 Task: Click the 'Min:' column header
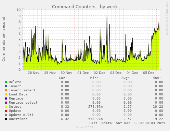[x=94, y=78]
